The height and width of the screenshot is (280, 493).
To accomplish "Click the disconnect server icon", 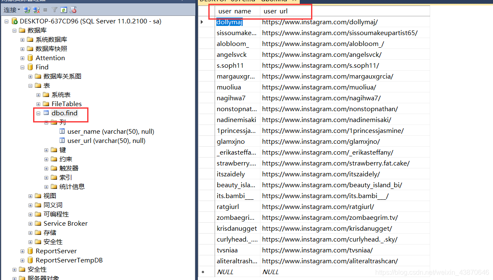I will [36, 10].
